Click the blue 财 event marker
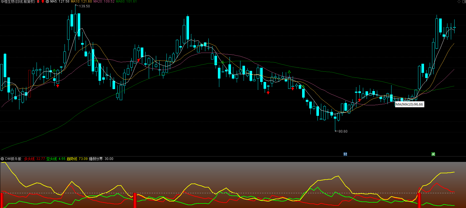 346,154
